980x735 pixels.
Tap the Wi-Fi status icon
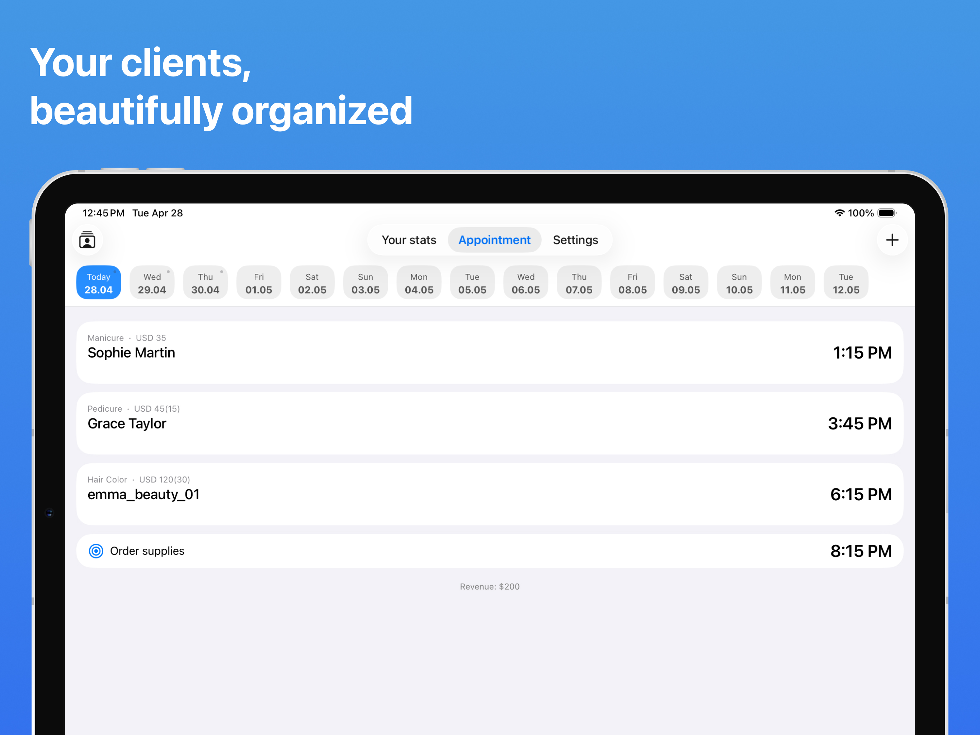point(839,213)
